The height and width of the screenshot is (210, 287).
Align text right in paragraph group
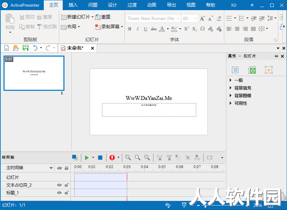[245, 29]
